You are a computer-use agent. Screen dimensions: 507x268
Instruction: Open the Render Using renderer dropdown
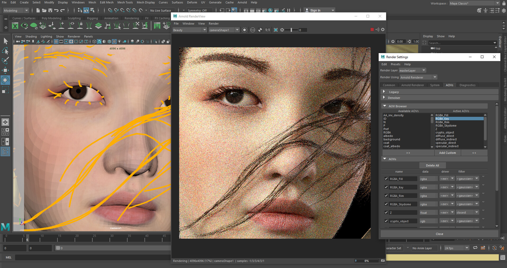tap(418, 77)
